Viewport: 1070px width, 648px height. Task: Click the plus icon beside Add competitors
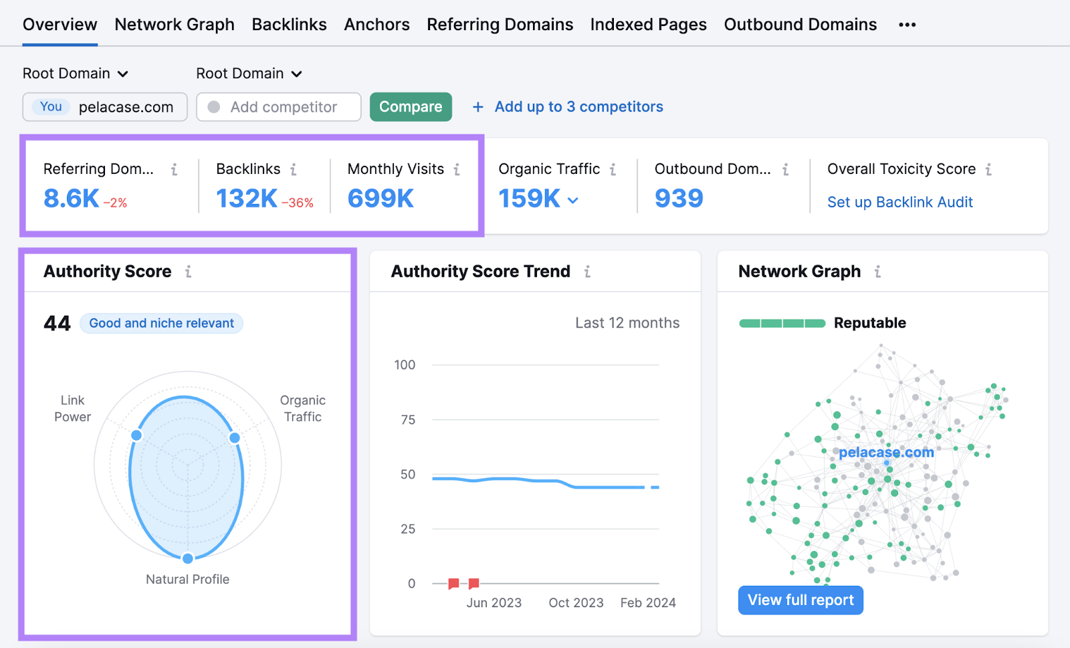[x=478, y=107]
